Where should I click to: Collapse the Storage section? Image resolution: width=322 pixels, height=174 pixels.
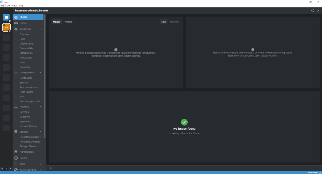(41, 132)
